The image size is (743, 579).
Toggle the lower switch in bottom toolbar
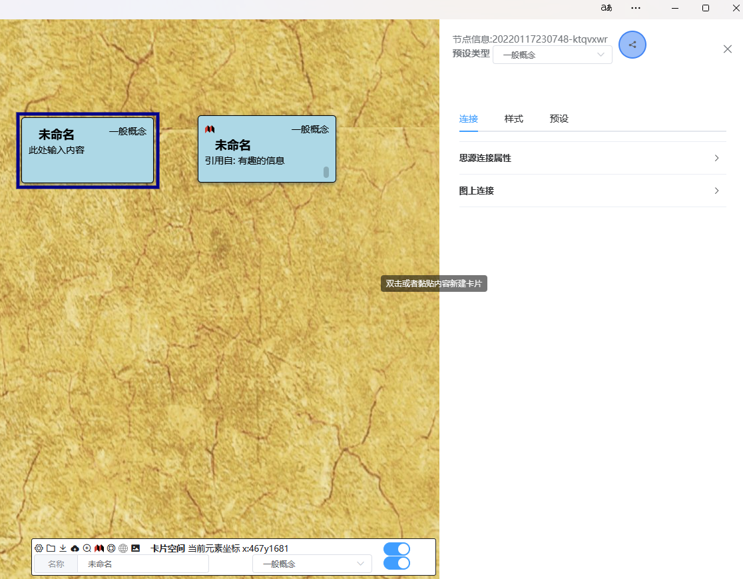click(397, 563)
